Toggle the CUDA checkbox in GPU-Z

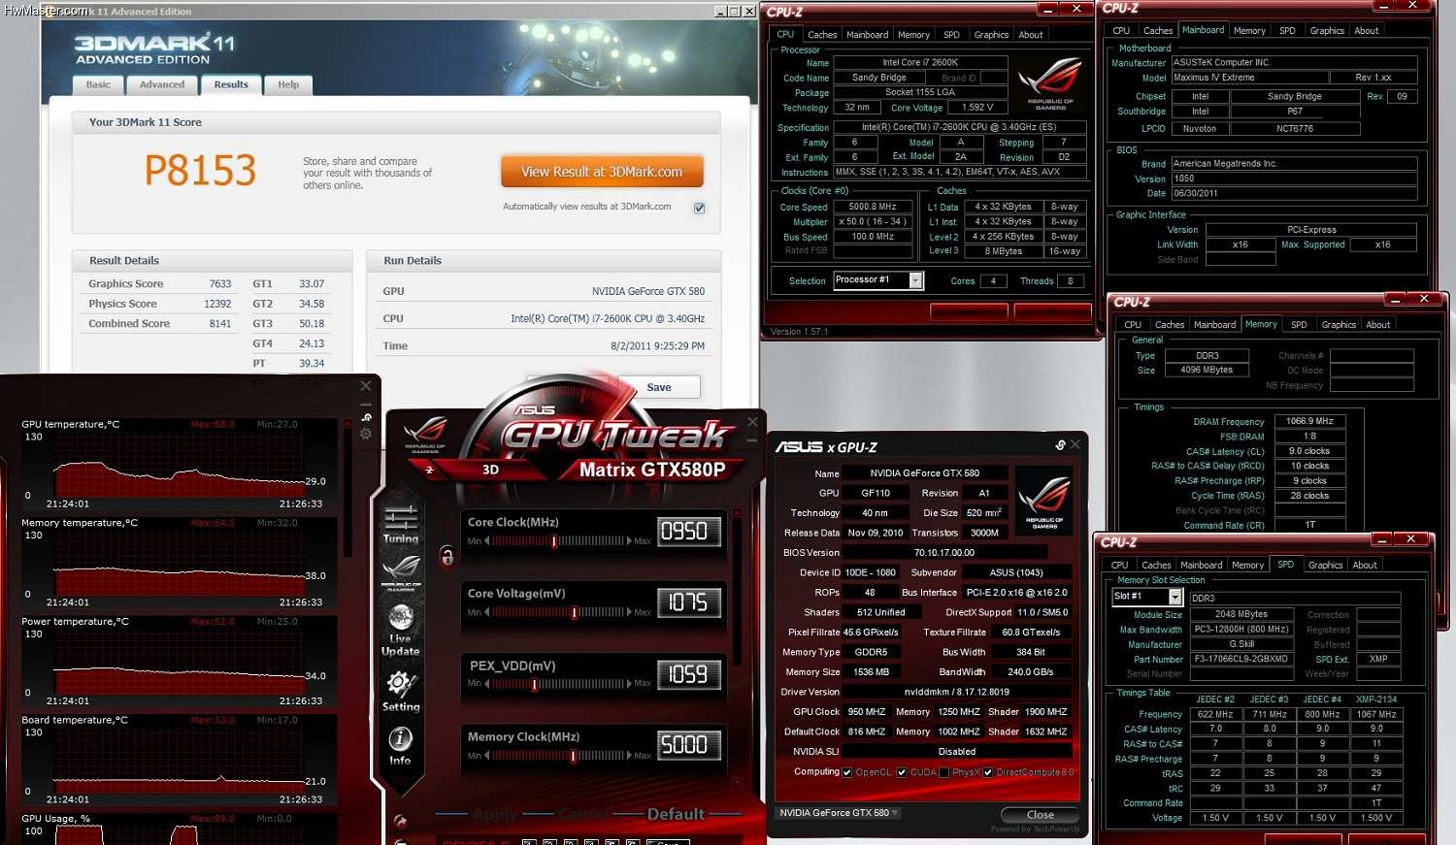coord(902,773)
